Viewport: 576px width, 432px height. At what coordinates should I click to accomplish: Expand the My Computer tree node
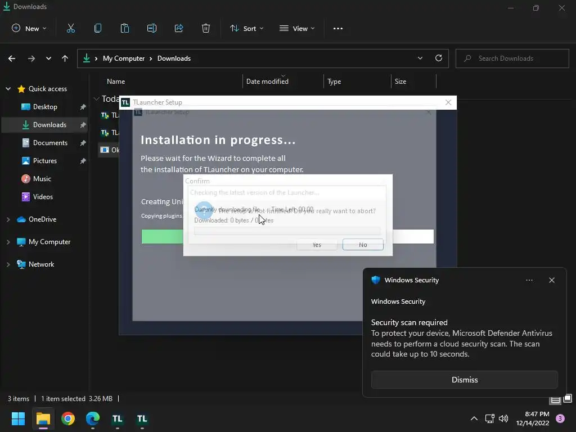[x=8, y=242]
